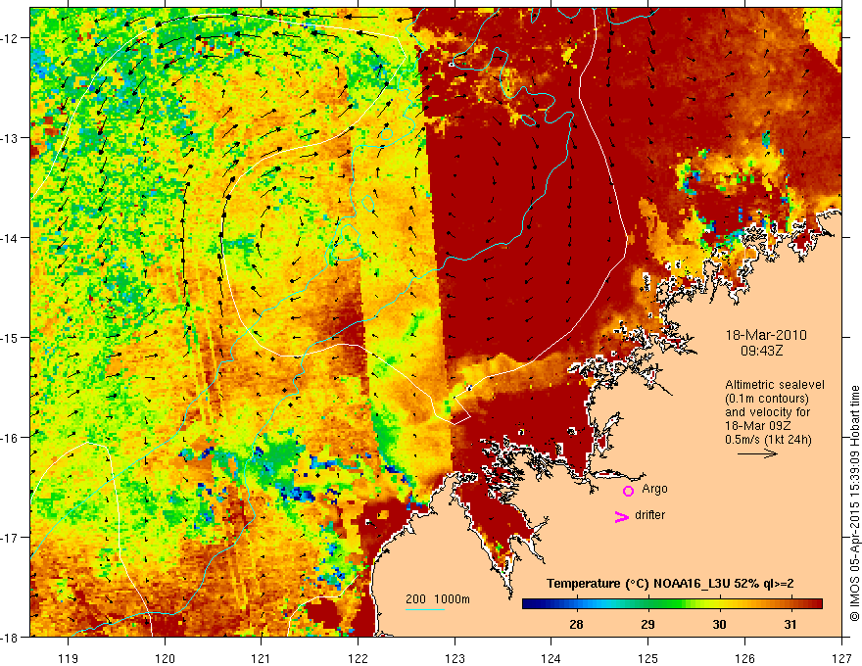Click longitude axis label 125
The image size is (862, 666).
[x=647, y=658]
